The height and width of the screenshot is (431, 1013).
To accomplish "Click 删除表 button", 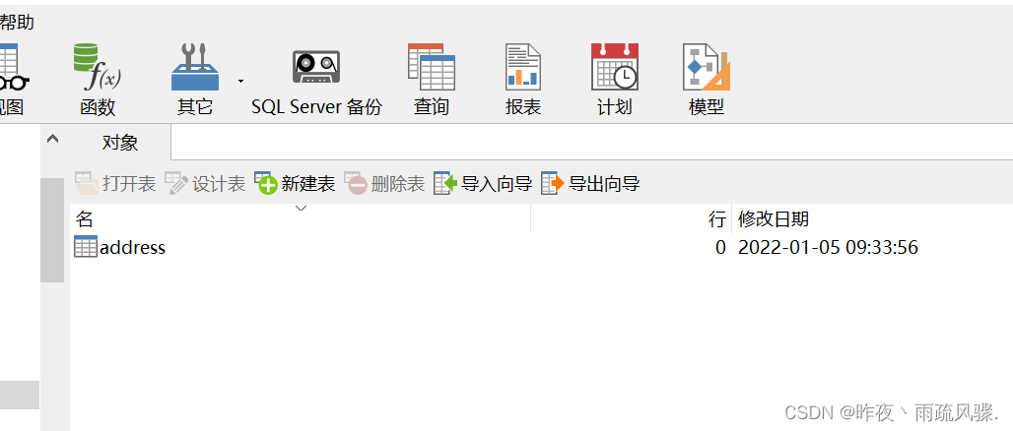I will pos(384,184).
